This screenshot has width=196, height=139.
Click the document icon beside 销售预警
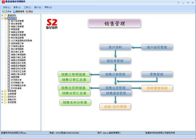9,77
